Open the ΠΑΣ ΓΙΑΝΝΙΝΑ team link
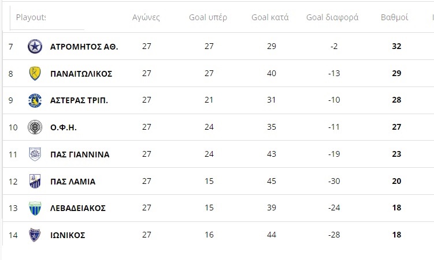 [x=80, y=155]
